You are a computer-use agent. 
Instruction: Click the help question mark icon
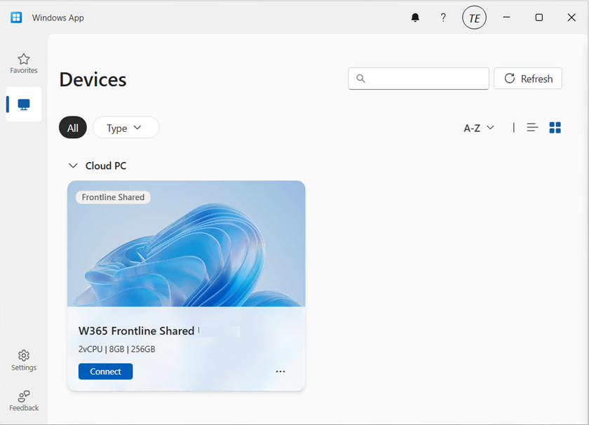[443, 18]
